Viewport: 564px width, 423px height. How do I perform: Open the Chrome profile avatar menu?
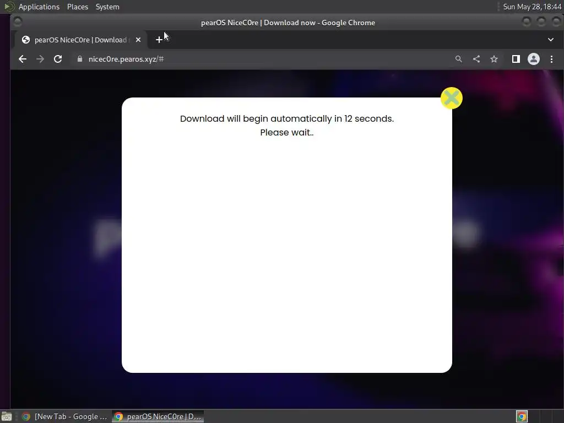point(533,59)
